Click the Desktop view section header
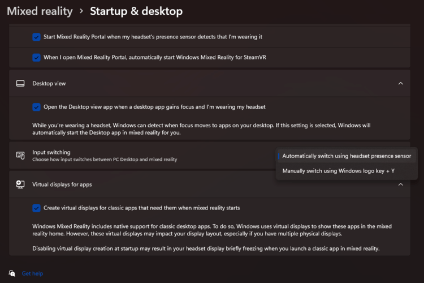Screen dimensions: 424x283 (x=49, y=83)
